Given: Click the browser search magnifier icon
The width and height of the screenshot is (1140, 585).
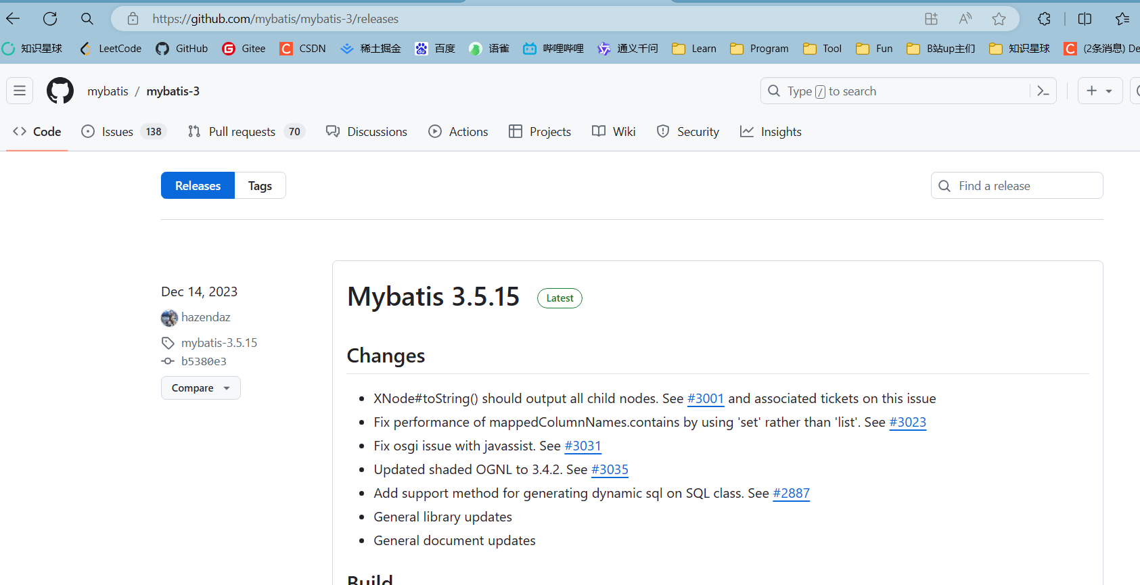Looking at the screenshot, I should (x=87, y=19).
